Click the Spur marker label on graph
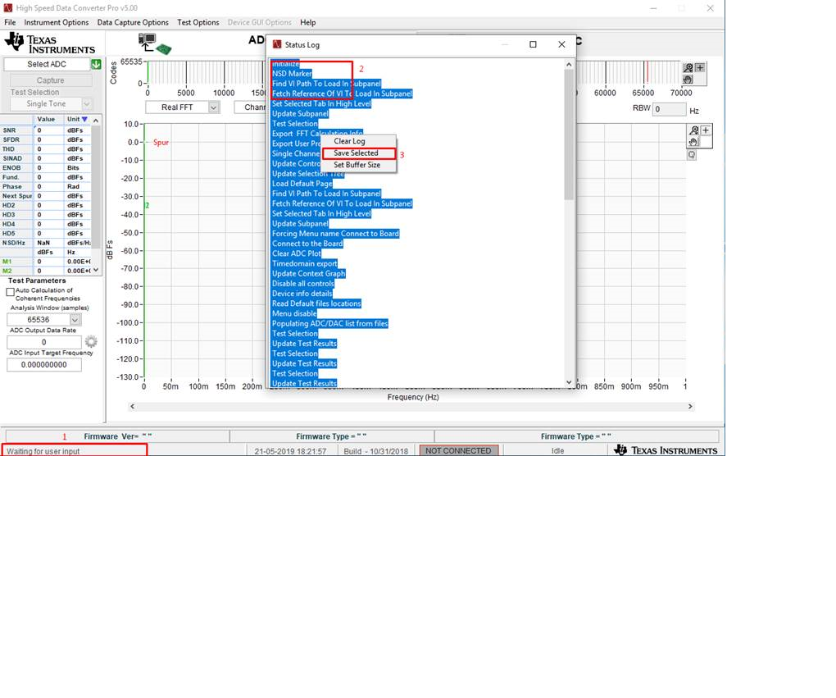836x698 pixels. 161,143
